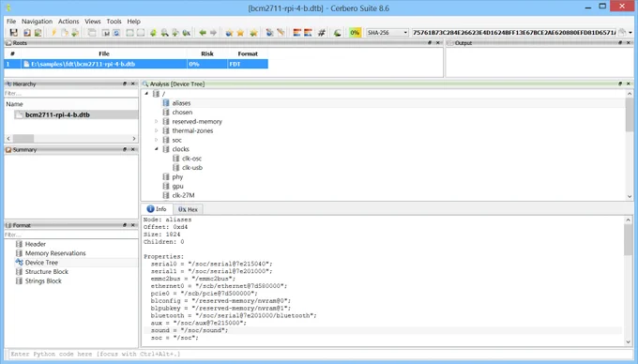The width and height of the screenshot is (638, 364).
Task: Expand the thermal-zones node
Action: (157, 130)
